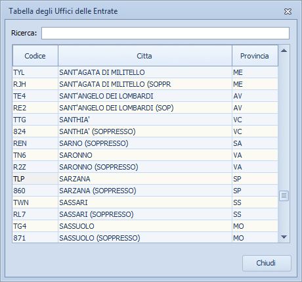Image resolution: width=302 pixels, height=282 pixels.
Task: Select the SARZANA row with code TLP
Action: pyautogui.click(x=145, y=179)
